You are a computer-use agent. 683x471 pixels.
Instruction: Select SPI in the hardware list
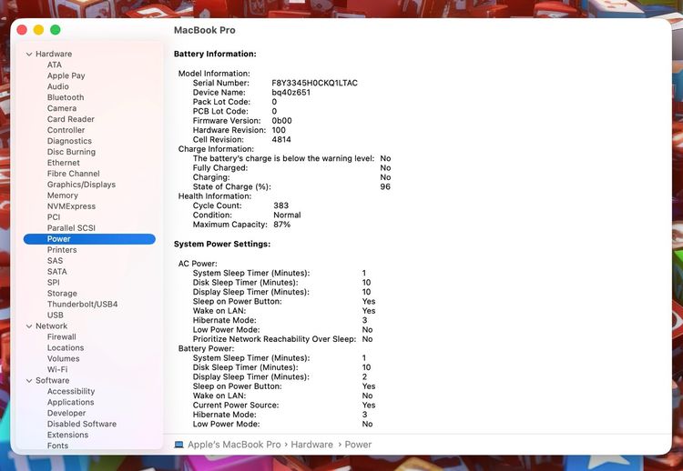tap(54, 283)
